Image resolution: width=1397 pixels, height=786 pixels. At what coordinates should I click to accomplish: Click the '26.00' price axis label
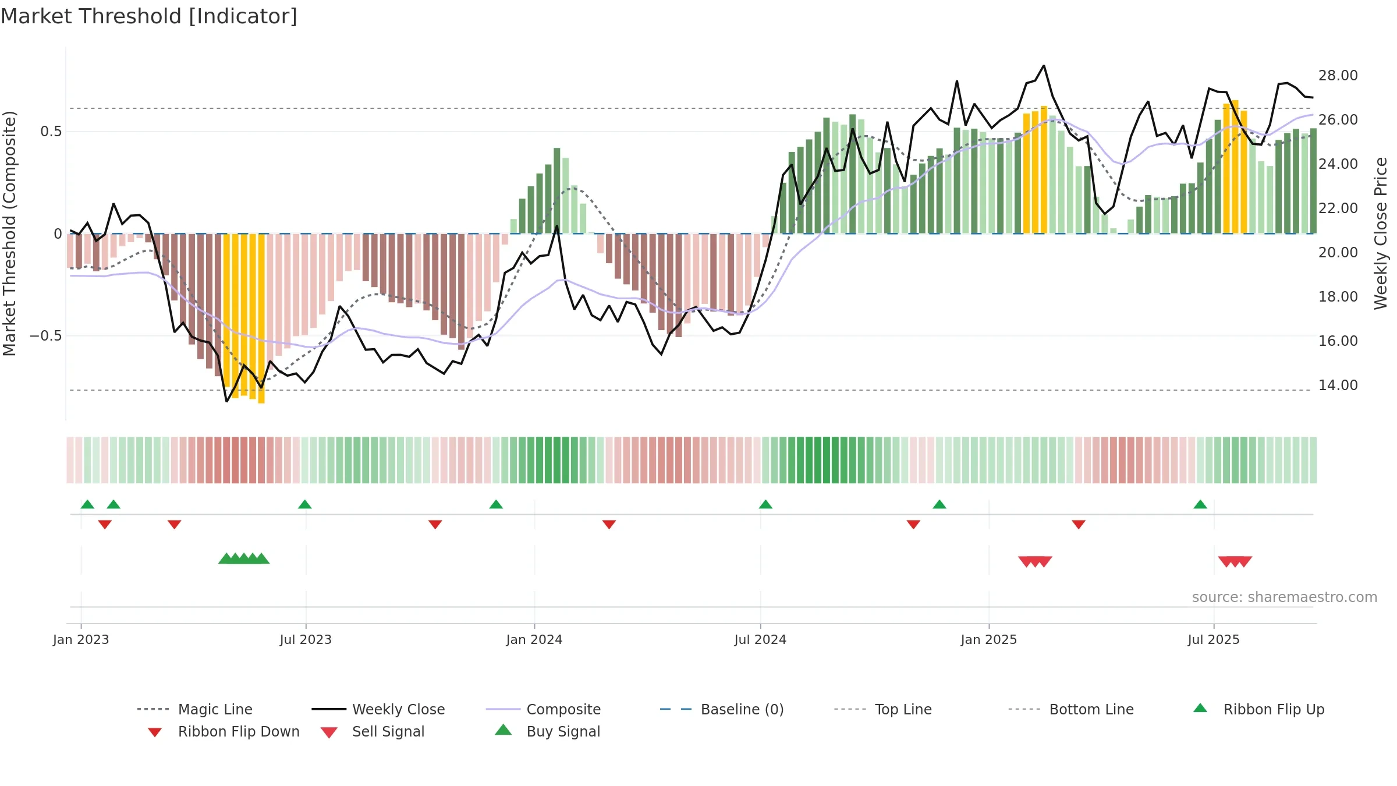[1338, 120]
